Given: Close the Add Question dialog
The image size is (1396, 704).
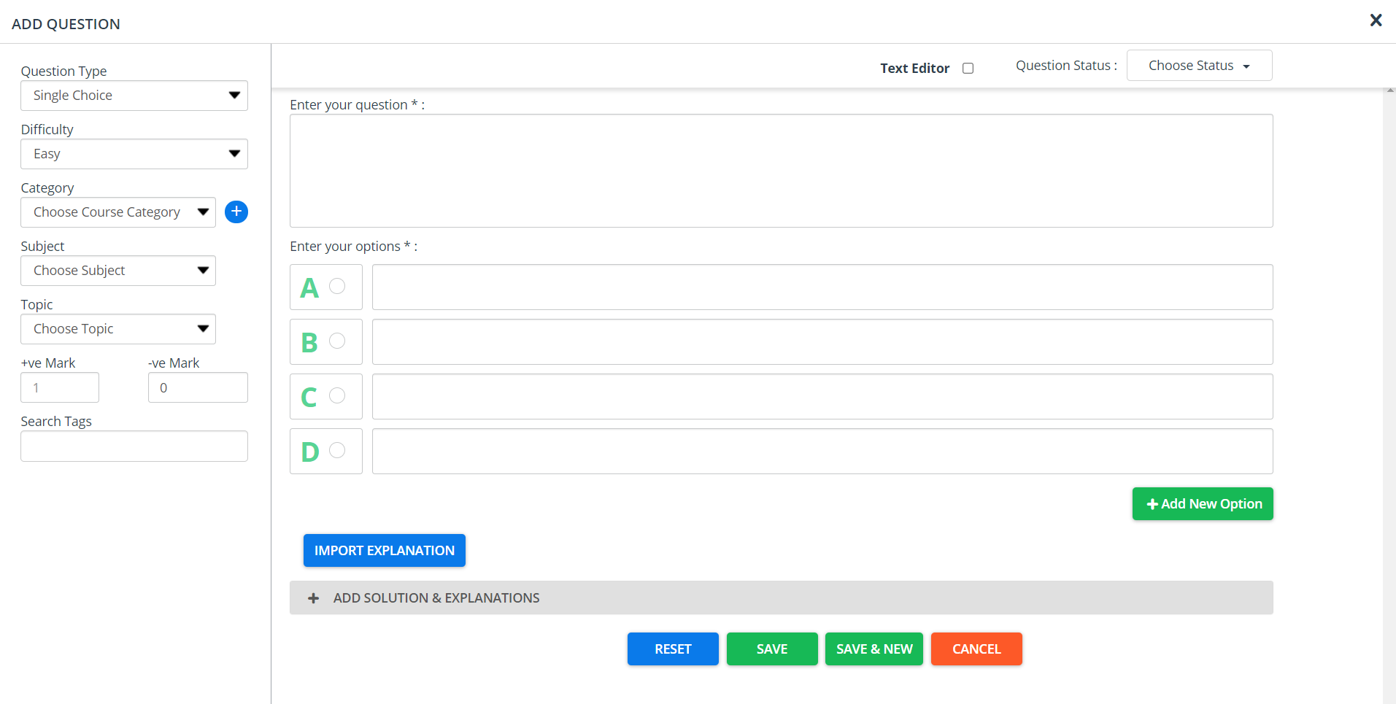Looking at the screenshot, I should (1376, 20).
